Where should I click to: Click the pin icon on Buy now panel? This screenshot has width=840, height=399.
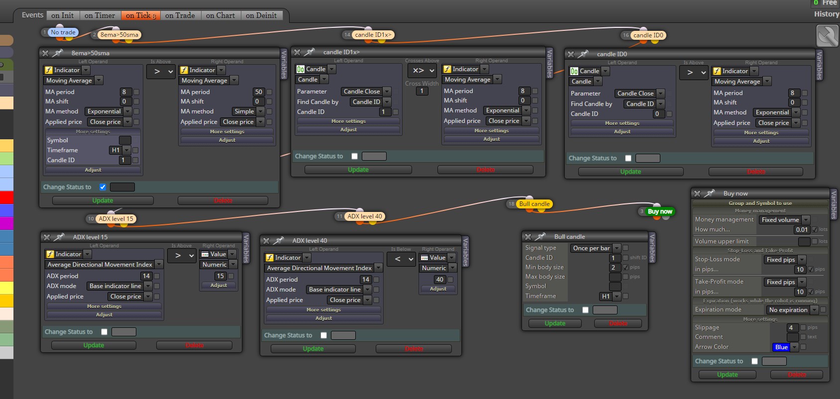(x=710, y=193)
